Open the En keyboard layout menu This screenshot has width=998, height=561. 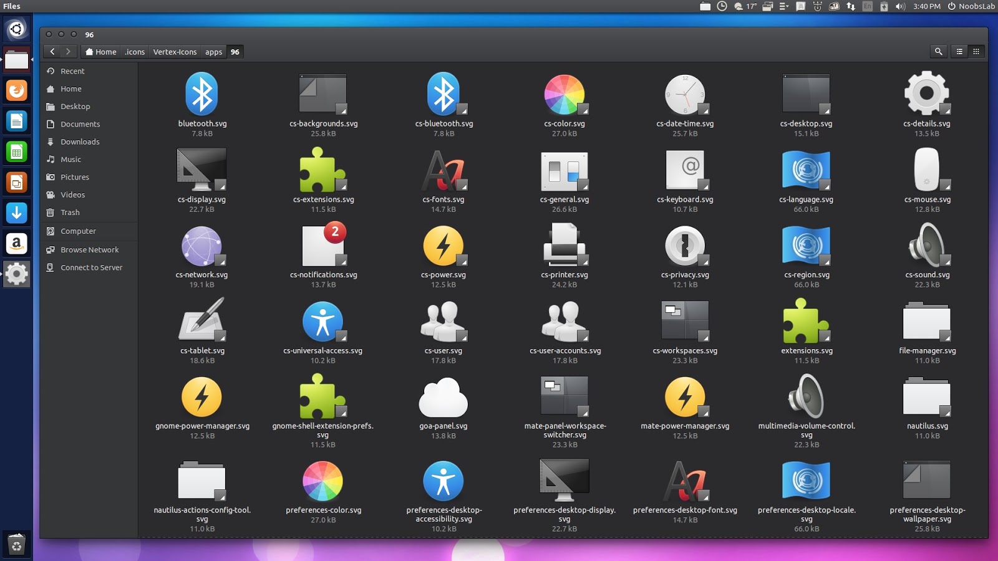click(x=866, y=7)
